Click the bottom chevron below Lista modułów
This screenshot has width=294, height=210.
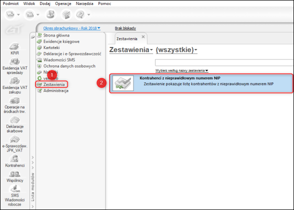coord(32,206)
